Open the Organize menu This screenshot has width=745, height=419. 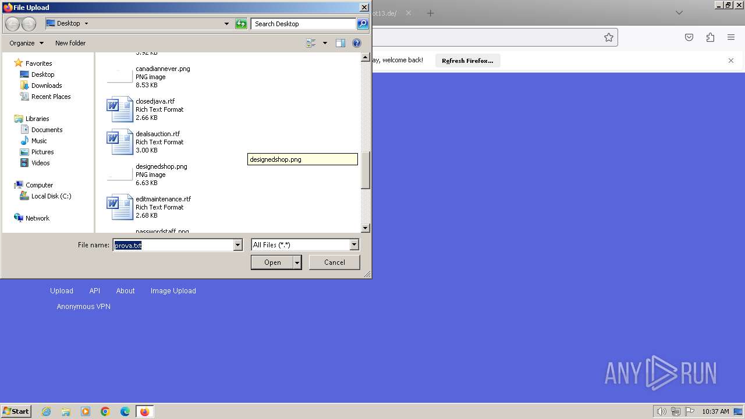(x=26, y=43)
